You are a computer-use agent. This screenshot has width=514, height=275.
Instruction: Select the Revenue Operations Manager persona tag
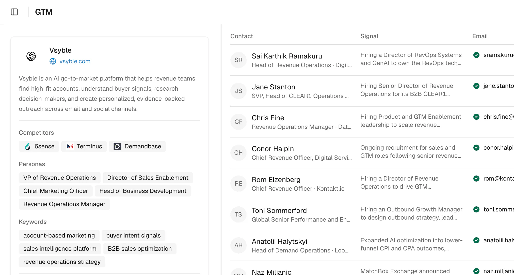[x=64, y=204]
